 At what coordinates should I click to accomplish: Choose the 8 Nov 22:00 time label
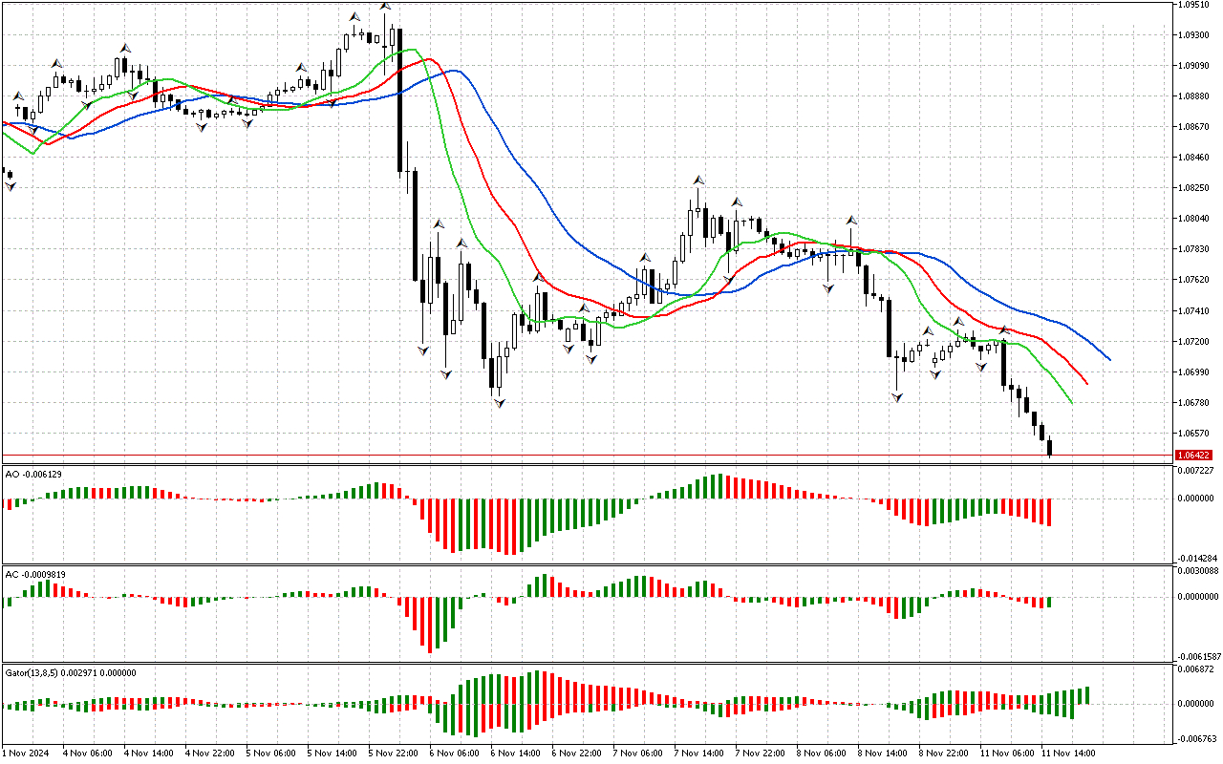(942, 753)
